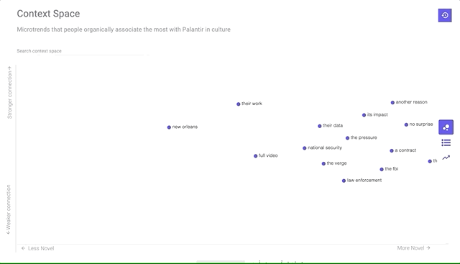Screen dimensions: 460x264
Task: Select the 'their work' dot
Action: click(x=239, y=104)
